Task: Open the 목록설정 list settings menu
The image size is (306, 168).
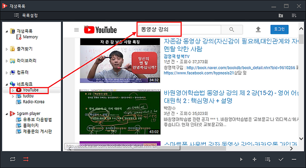Action: coord(26,15)
